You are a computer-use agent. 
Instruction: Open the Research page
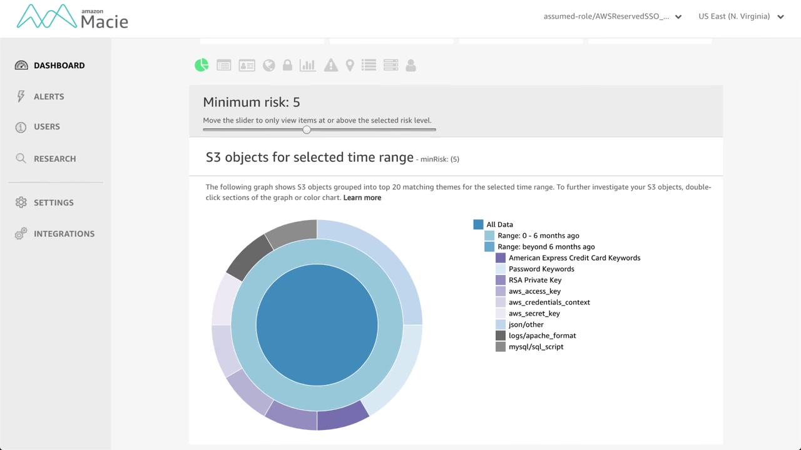click(x=54, y=159)
